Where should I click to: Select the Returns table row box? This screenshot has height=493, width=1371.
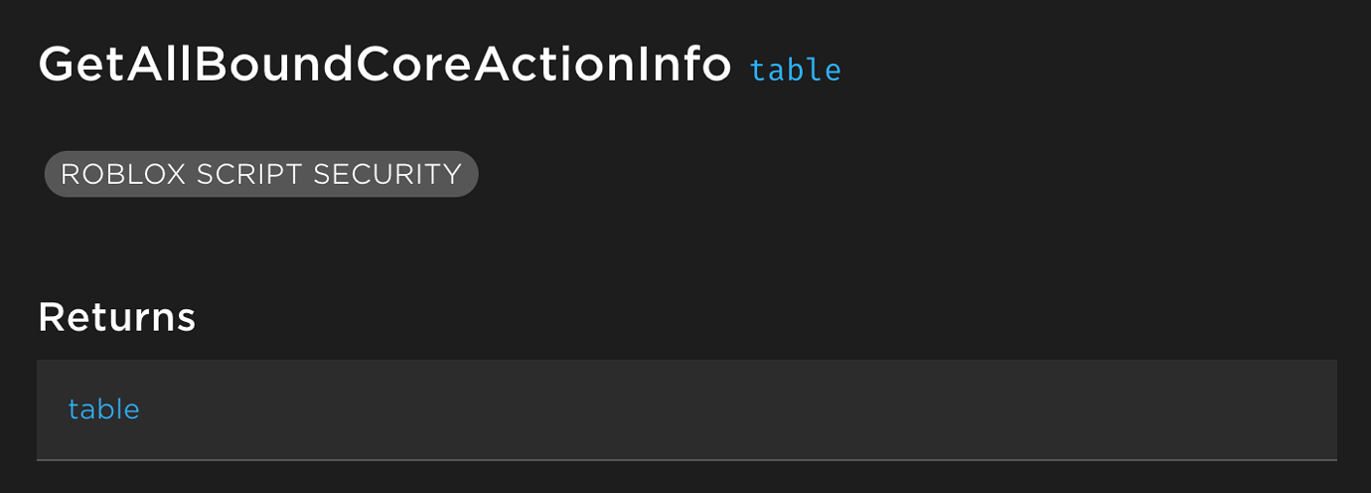pyautogui.click(x=686, y=409)
